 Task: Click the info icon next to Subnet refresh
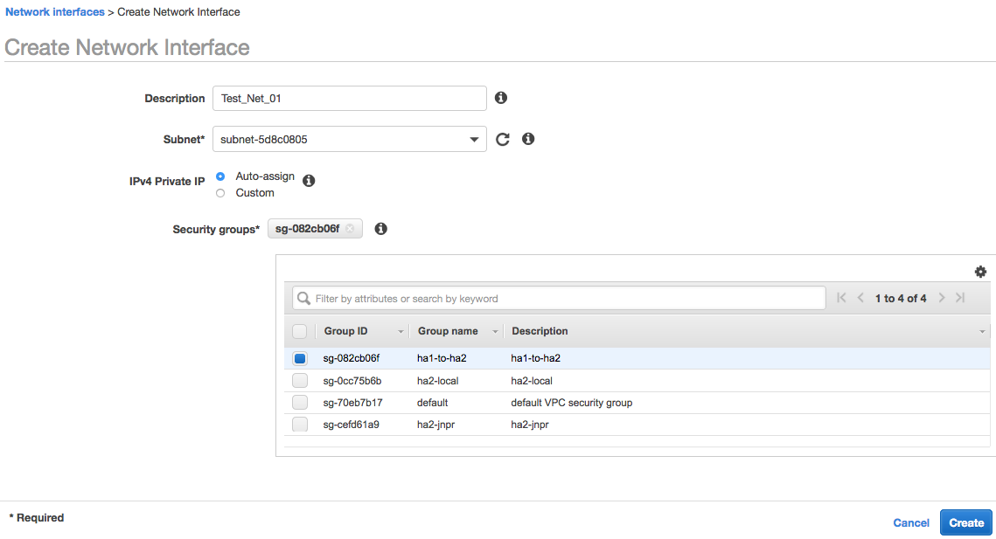tap(528, 139)
